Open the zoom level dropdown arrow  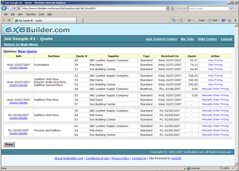(232, 168)
